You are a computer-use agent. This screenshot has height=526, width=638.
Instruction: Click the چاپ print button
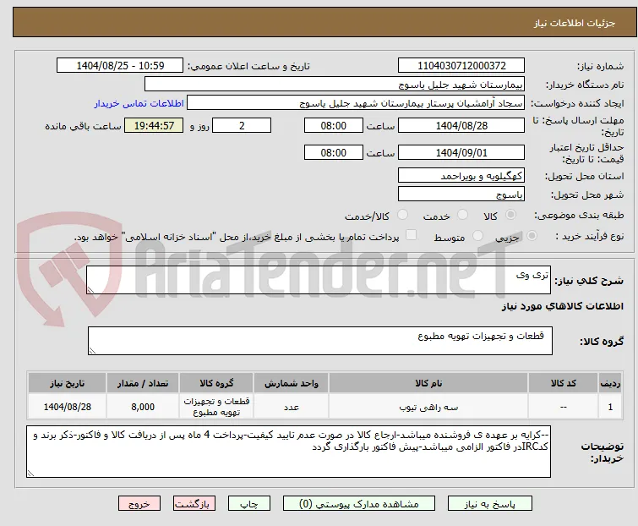249,504
